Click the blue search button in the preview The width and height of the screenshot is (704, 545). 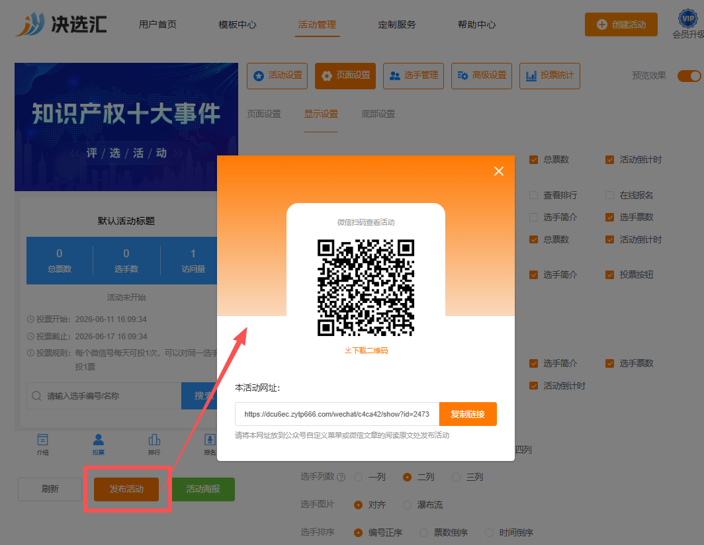pos(199,396)
